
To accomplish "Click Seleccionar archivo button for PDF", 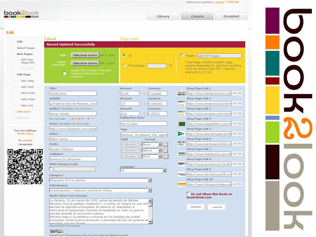I will (x=85, y=55).
